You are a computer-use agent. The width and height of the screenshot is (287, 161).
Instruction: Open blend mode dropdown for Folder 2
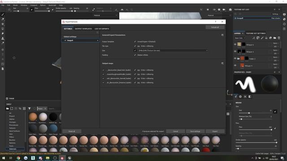[276, 57]
